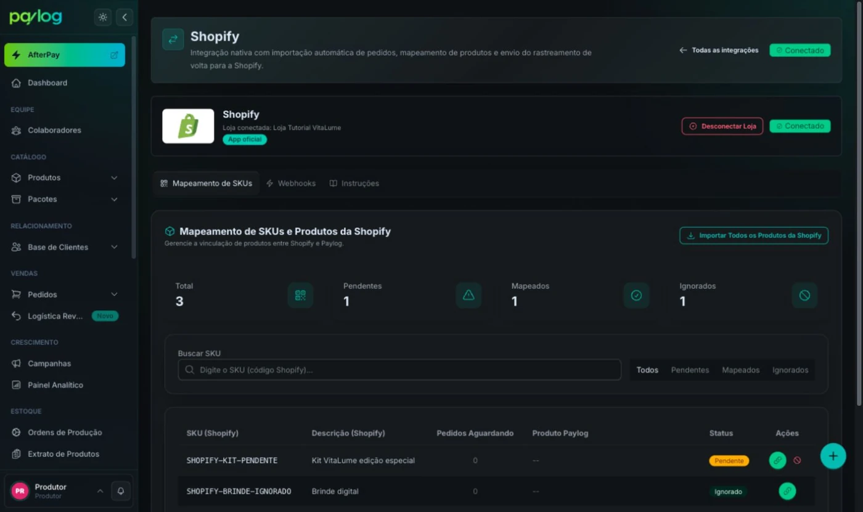Click the Novo badge on Logística Reversa
Viewport: 863px width, 512px height.
pyautogui.click(x=105, y=316)
